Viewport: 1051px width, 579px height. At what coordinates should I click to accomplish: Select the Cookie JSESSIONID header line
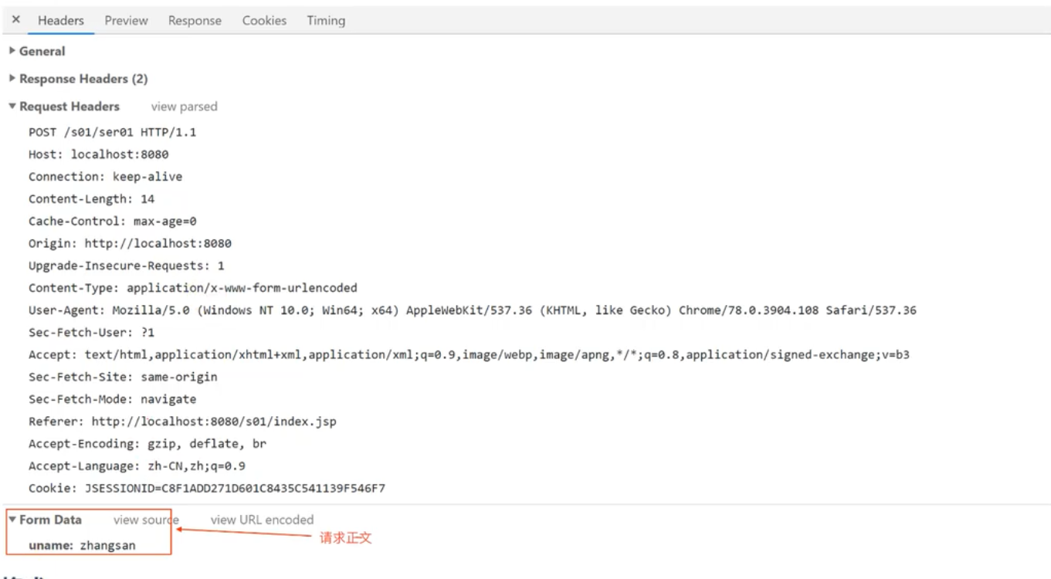tap(207, 489)
